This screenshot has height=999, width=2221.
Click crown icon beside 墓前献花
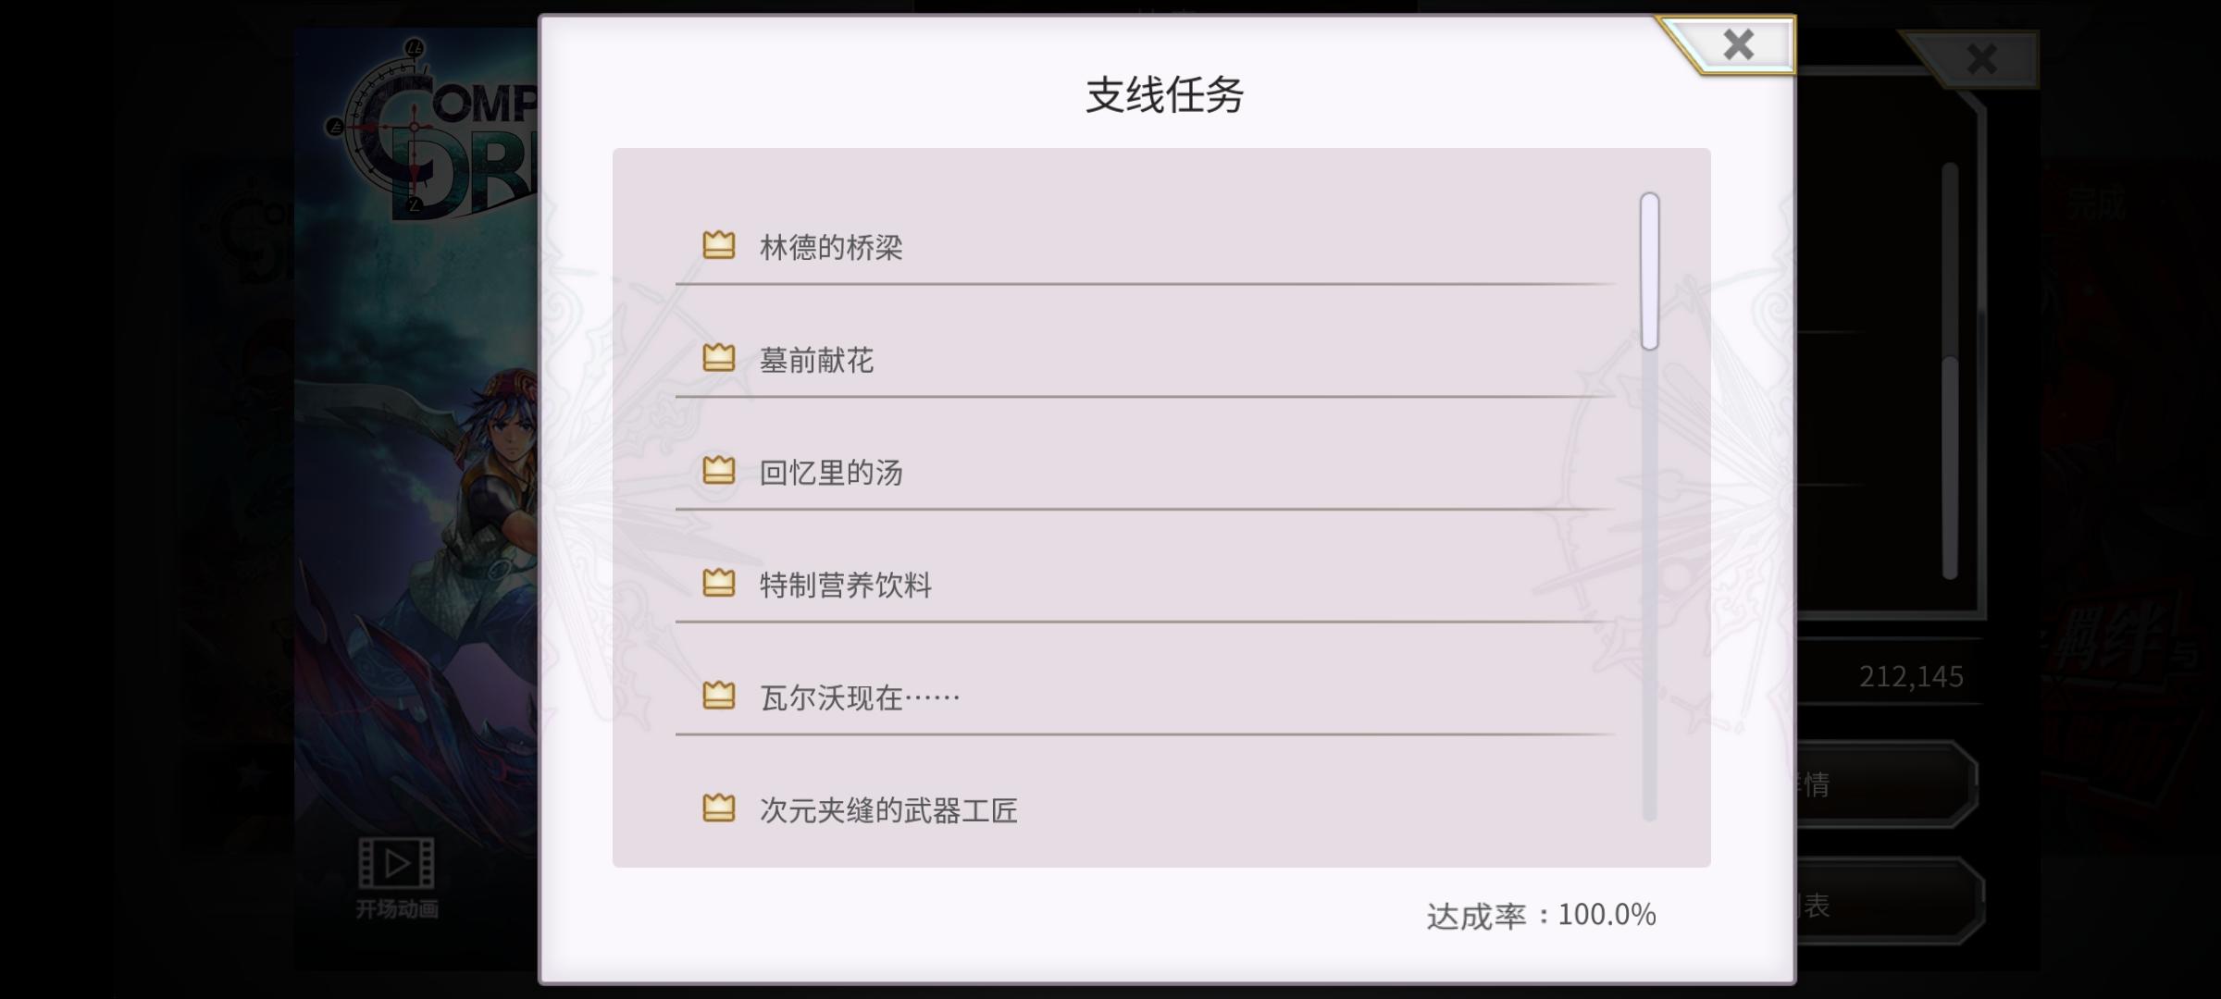point(718,358)
